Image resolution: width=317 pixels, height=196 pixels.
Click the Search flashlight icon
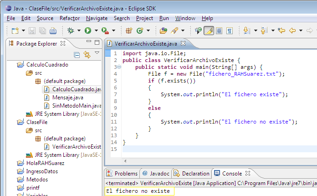[174, 31]
